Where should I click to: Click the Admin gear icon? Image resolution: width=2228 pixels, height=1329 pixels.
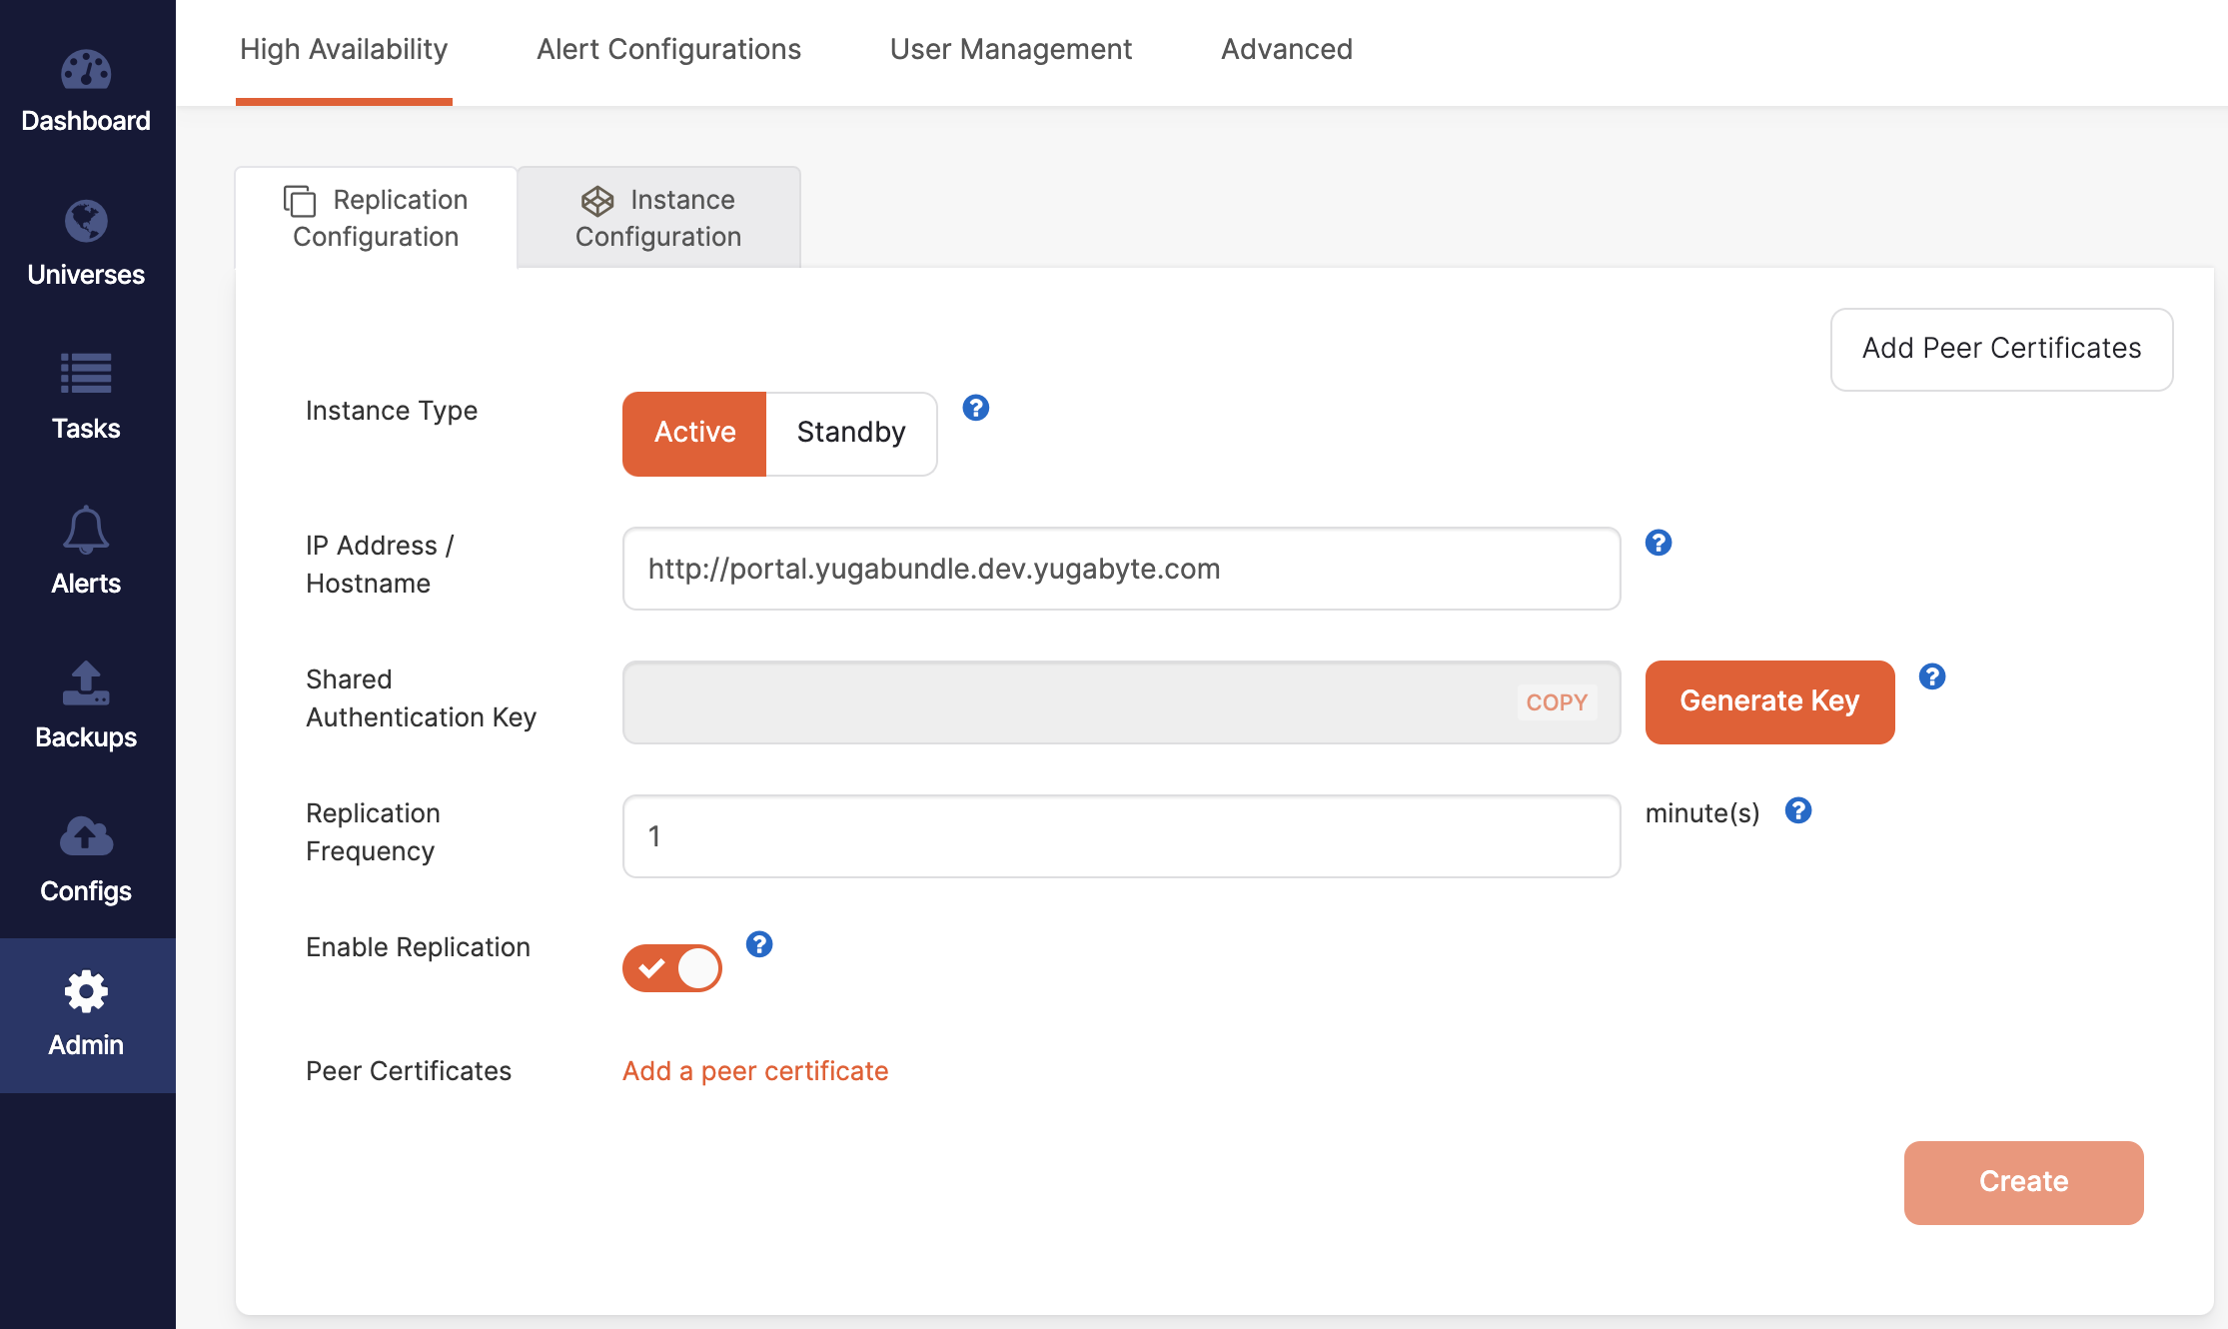(86, 991)
